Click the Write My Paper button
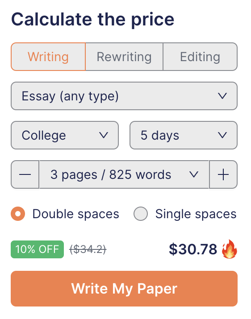Viewport: 251px width, 319px height. (124, 289)
